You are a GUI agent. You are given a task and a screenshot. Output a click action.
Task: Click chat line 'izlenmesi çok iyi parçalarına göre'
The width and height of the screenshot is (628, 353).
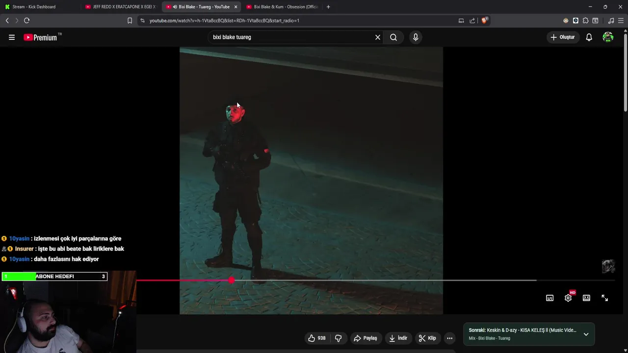(x=78, y=239)
